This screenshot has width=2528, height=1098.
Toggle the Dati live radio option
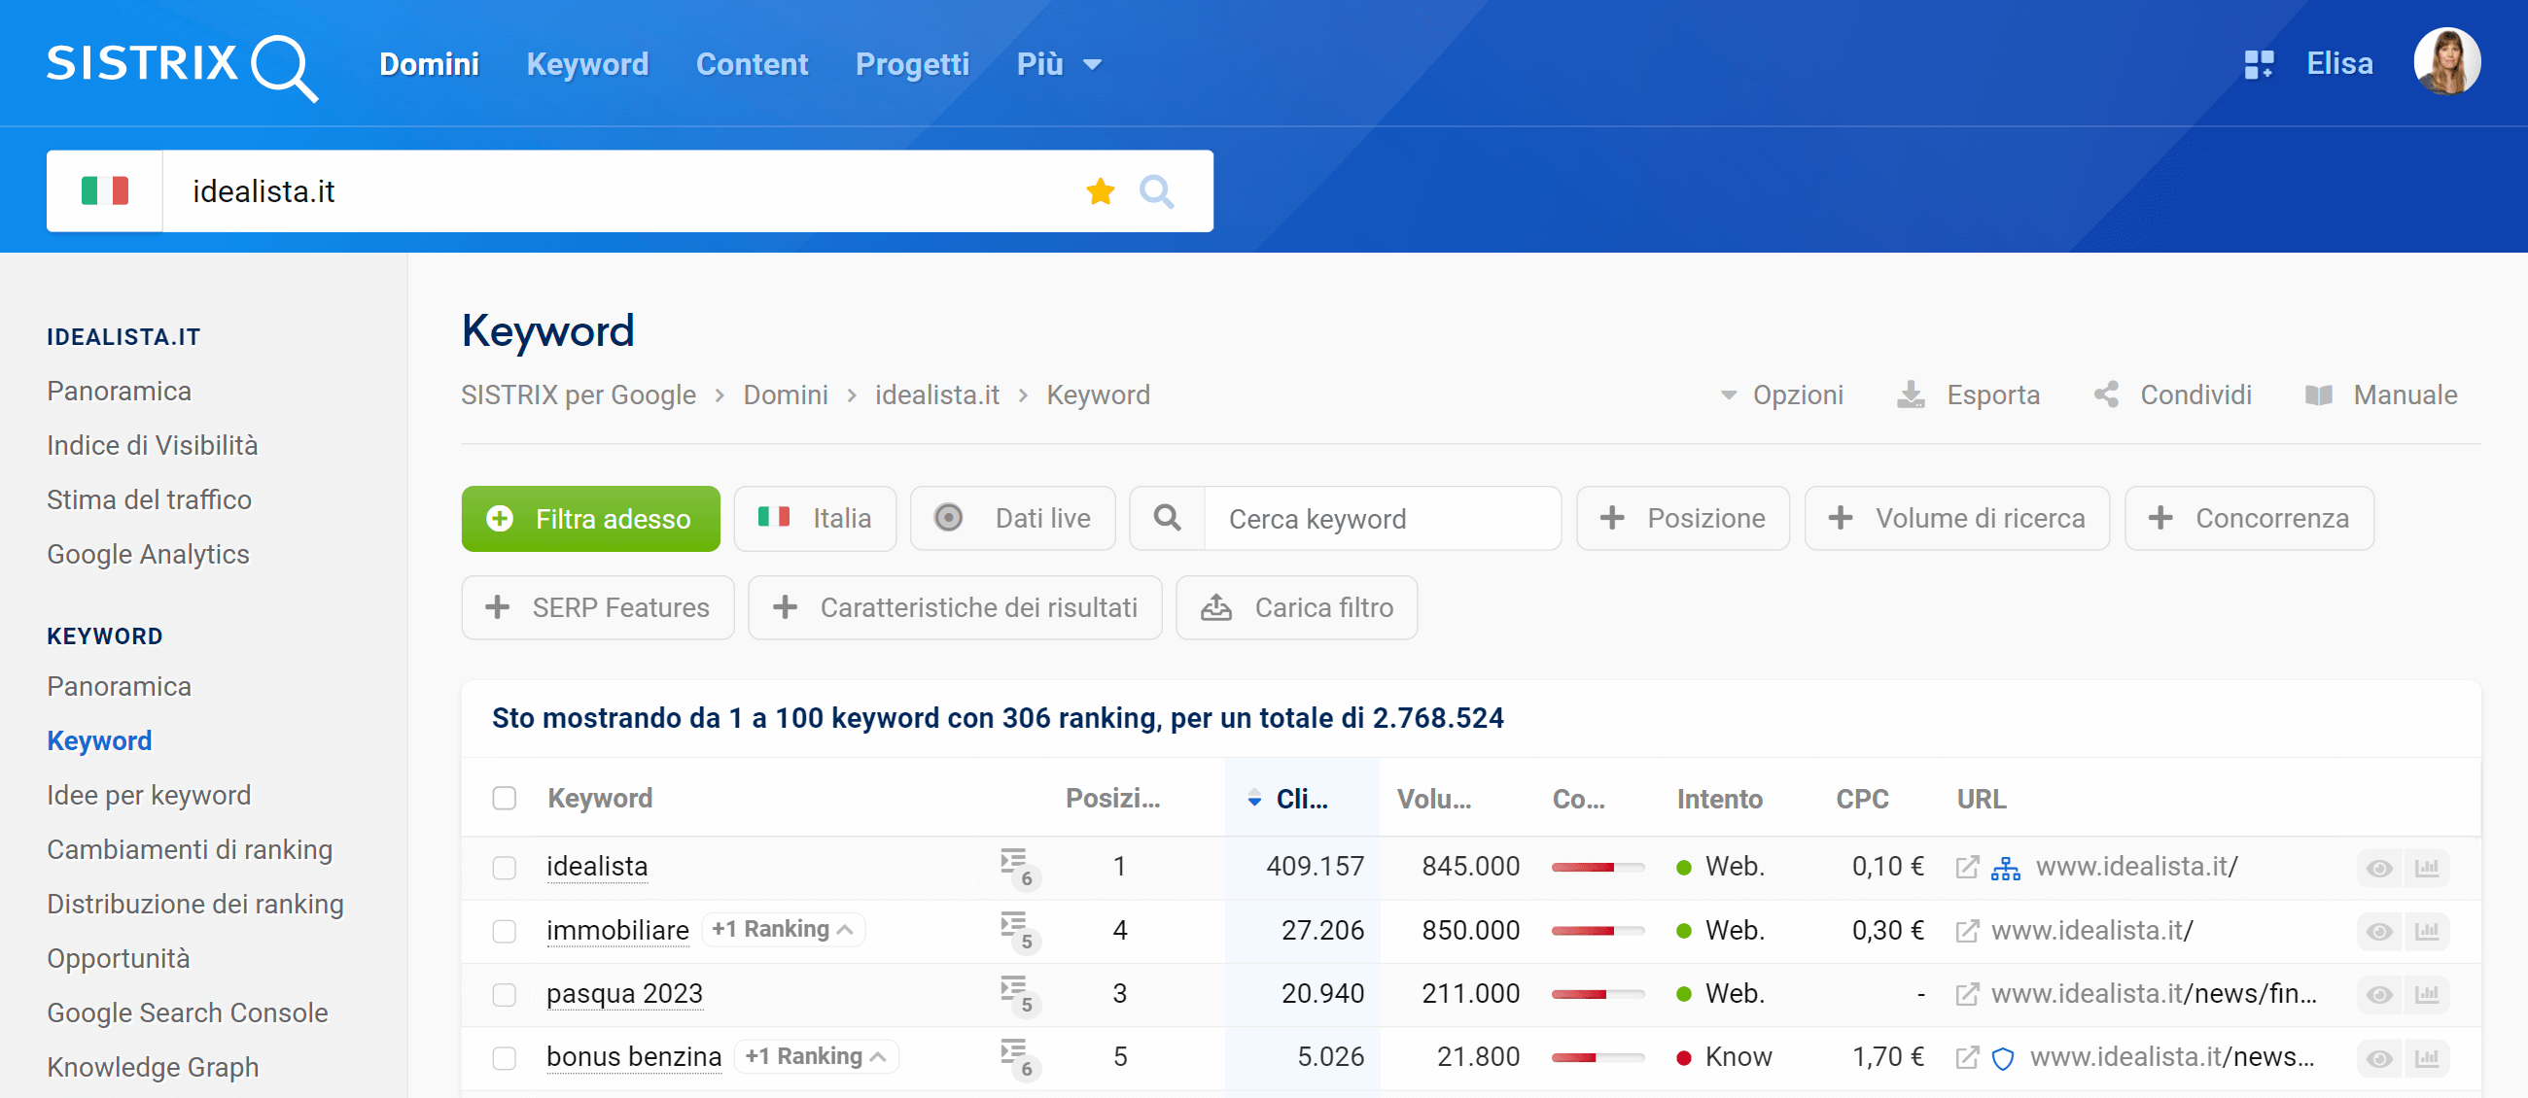pyautogui.click(x=1013, y=519)
